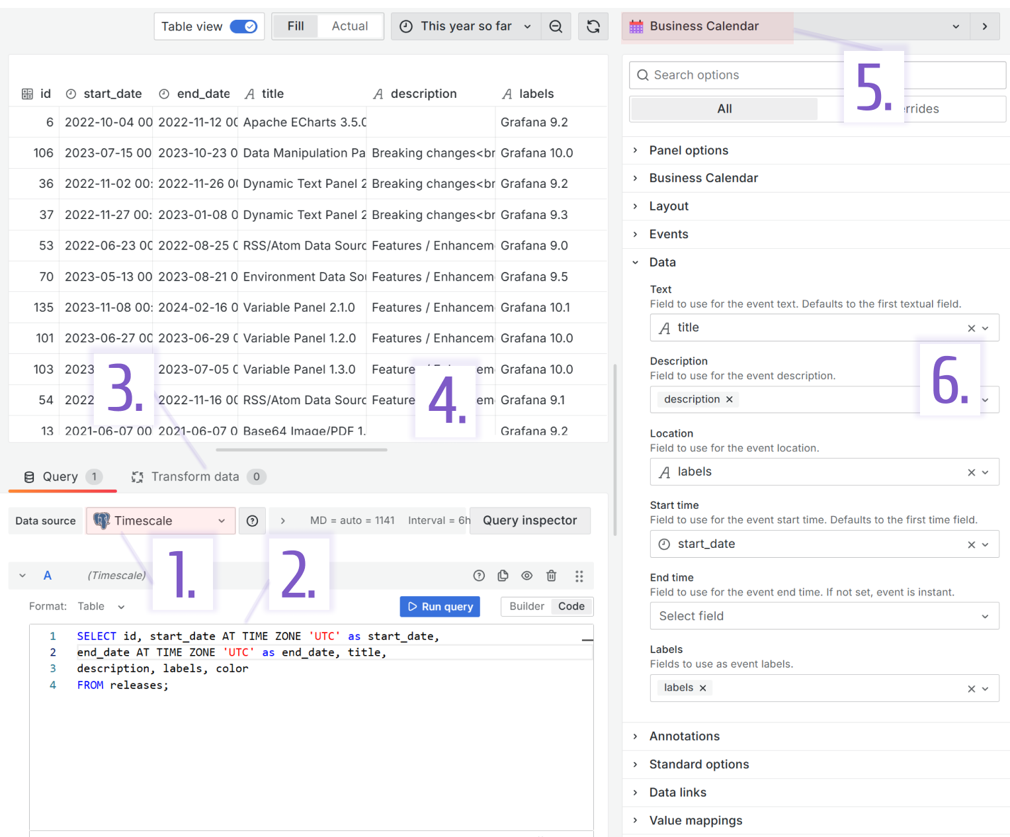Viewport: 1010px width, 837px height.
Task: Click the Apache ECharts 3.5.0 title cell
Action: [302, 122]
